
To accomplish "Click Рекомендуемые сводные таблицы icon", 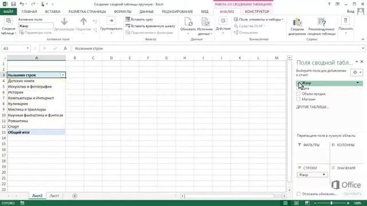I will [322, 22].
